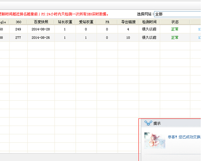This screenshot has height=161, width=203.
Task: Click the 提示 popup title bar
Action: (177, 123)
